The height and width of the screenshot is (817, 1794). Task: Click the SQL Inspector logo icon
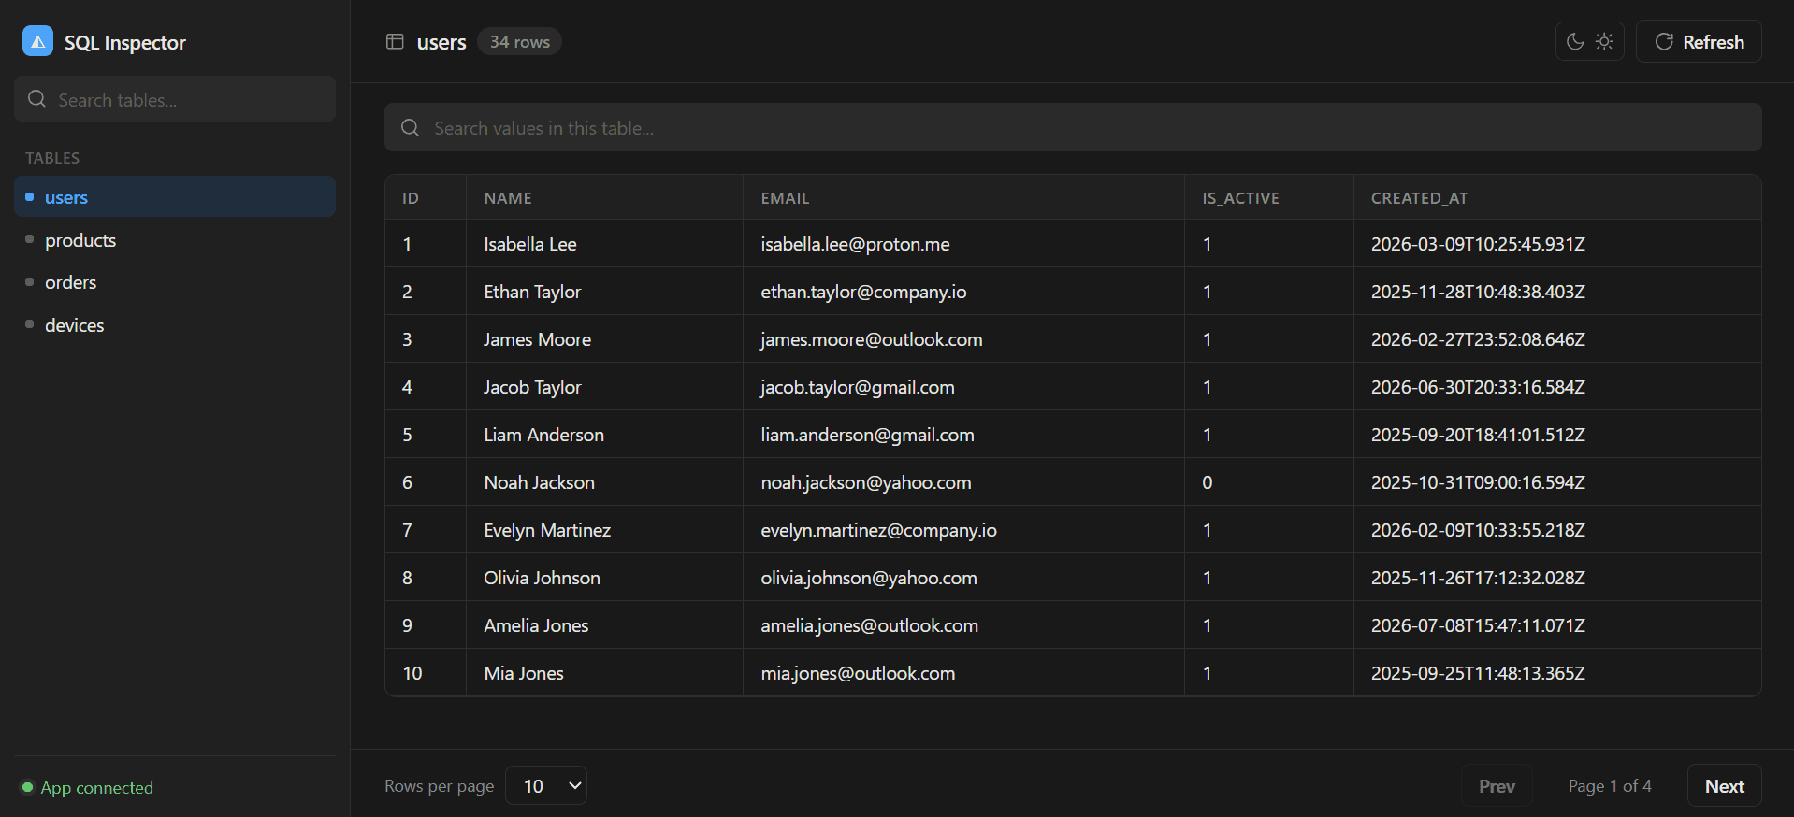[37, 41]
